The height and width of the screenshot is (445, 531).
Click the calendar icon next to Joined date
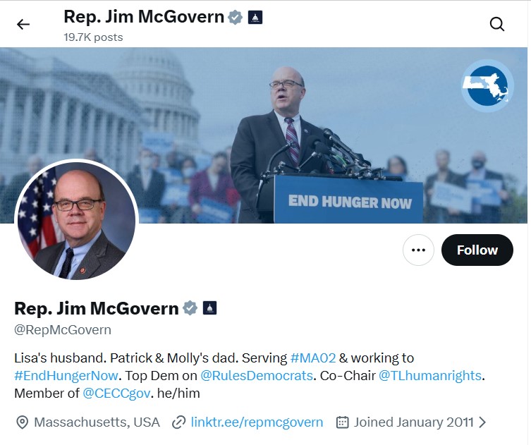coord(343,422)
